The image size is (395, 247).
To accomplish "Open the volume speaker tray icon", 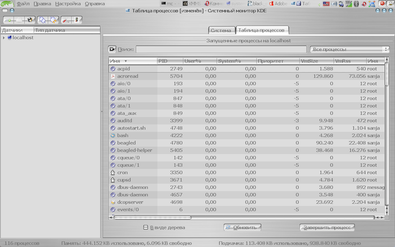I will click(334, 4).
